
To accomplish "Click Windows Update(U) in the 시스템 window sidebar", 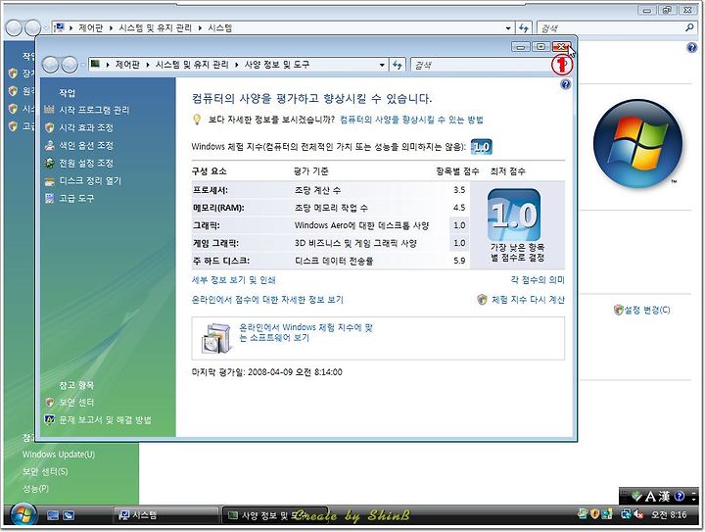I will click(59, 455).
